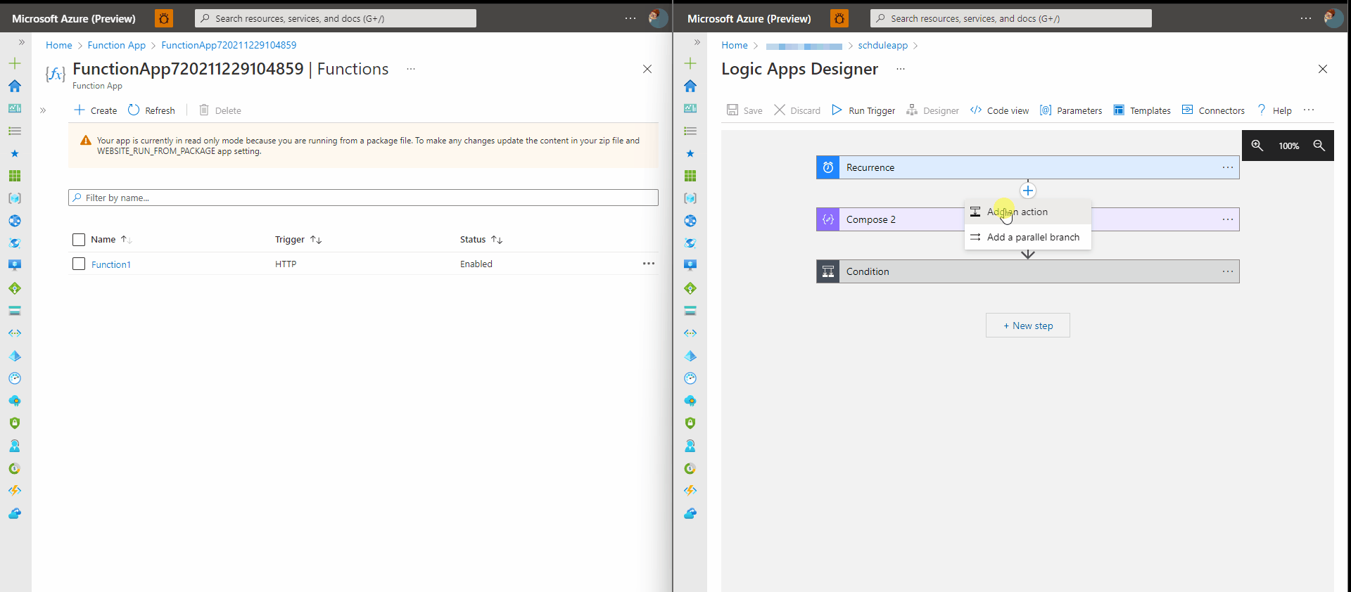Click Home breadcrumb in the Logic Apps window

tap(735, 45)
